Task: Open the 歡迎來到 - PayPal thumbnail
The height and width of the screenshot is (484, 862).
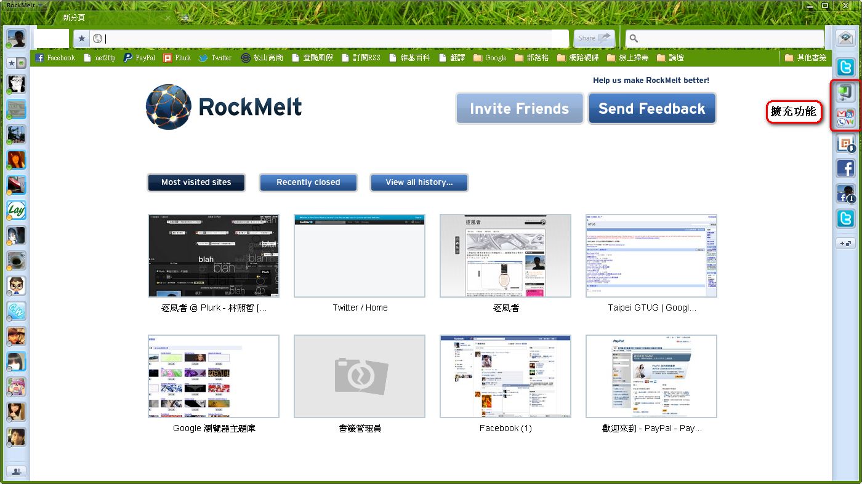Action: point(651,376)
